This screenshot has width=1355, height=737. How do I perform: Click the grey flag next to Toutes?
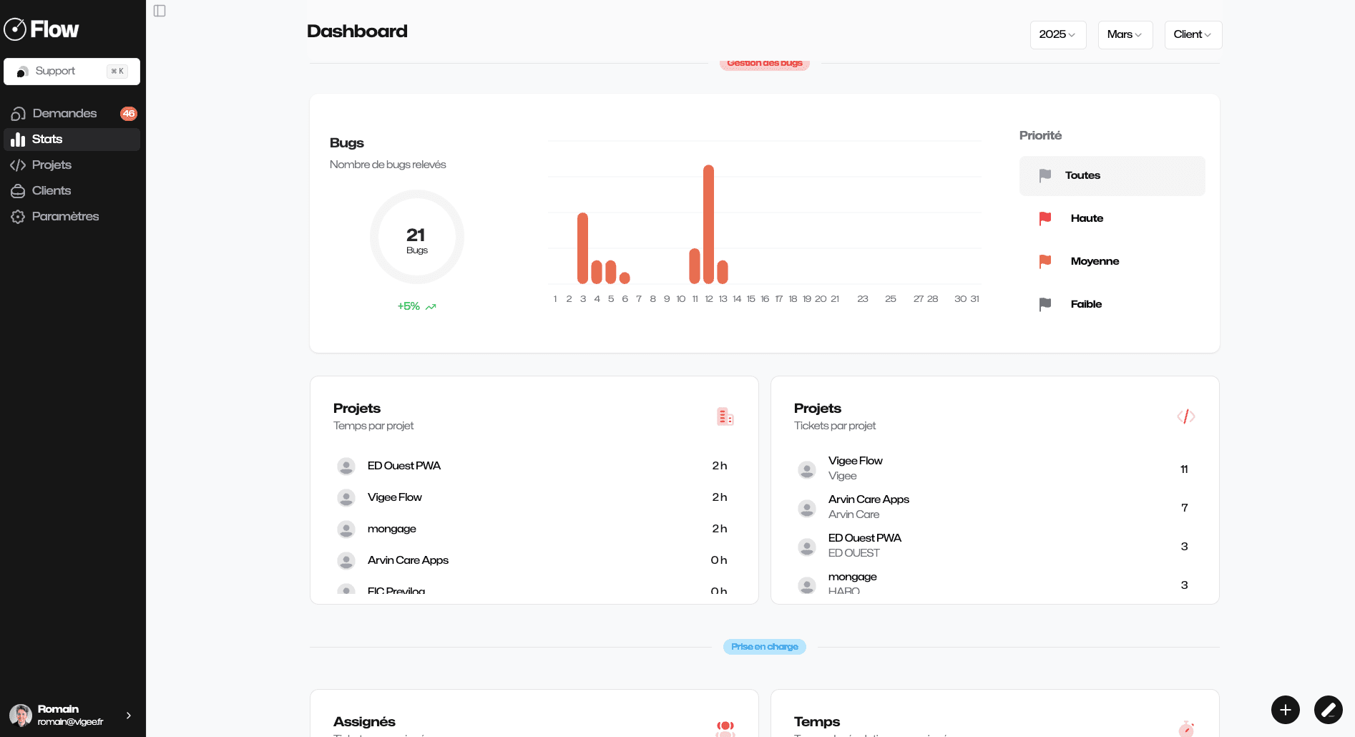coord(1045,175)
